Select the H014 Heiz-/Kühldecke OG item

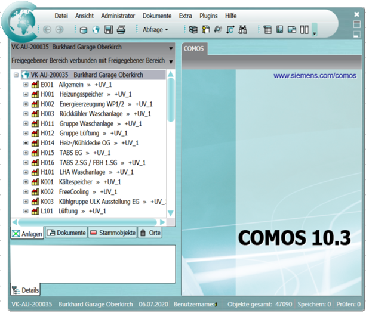tap(90, 143)
